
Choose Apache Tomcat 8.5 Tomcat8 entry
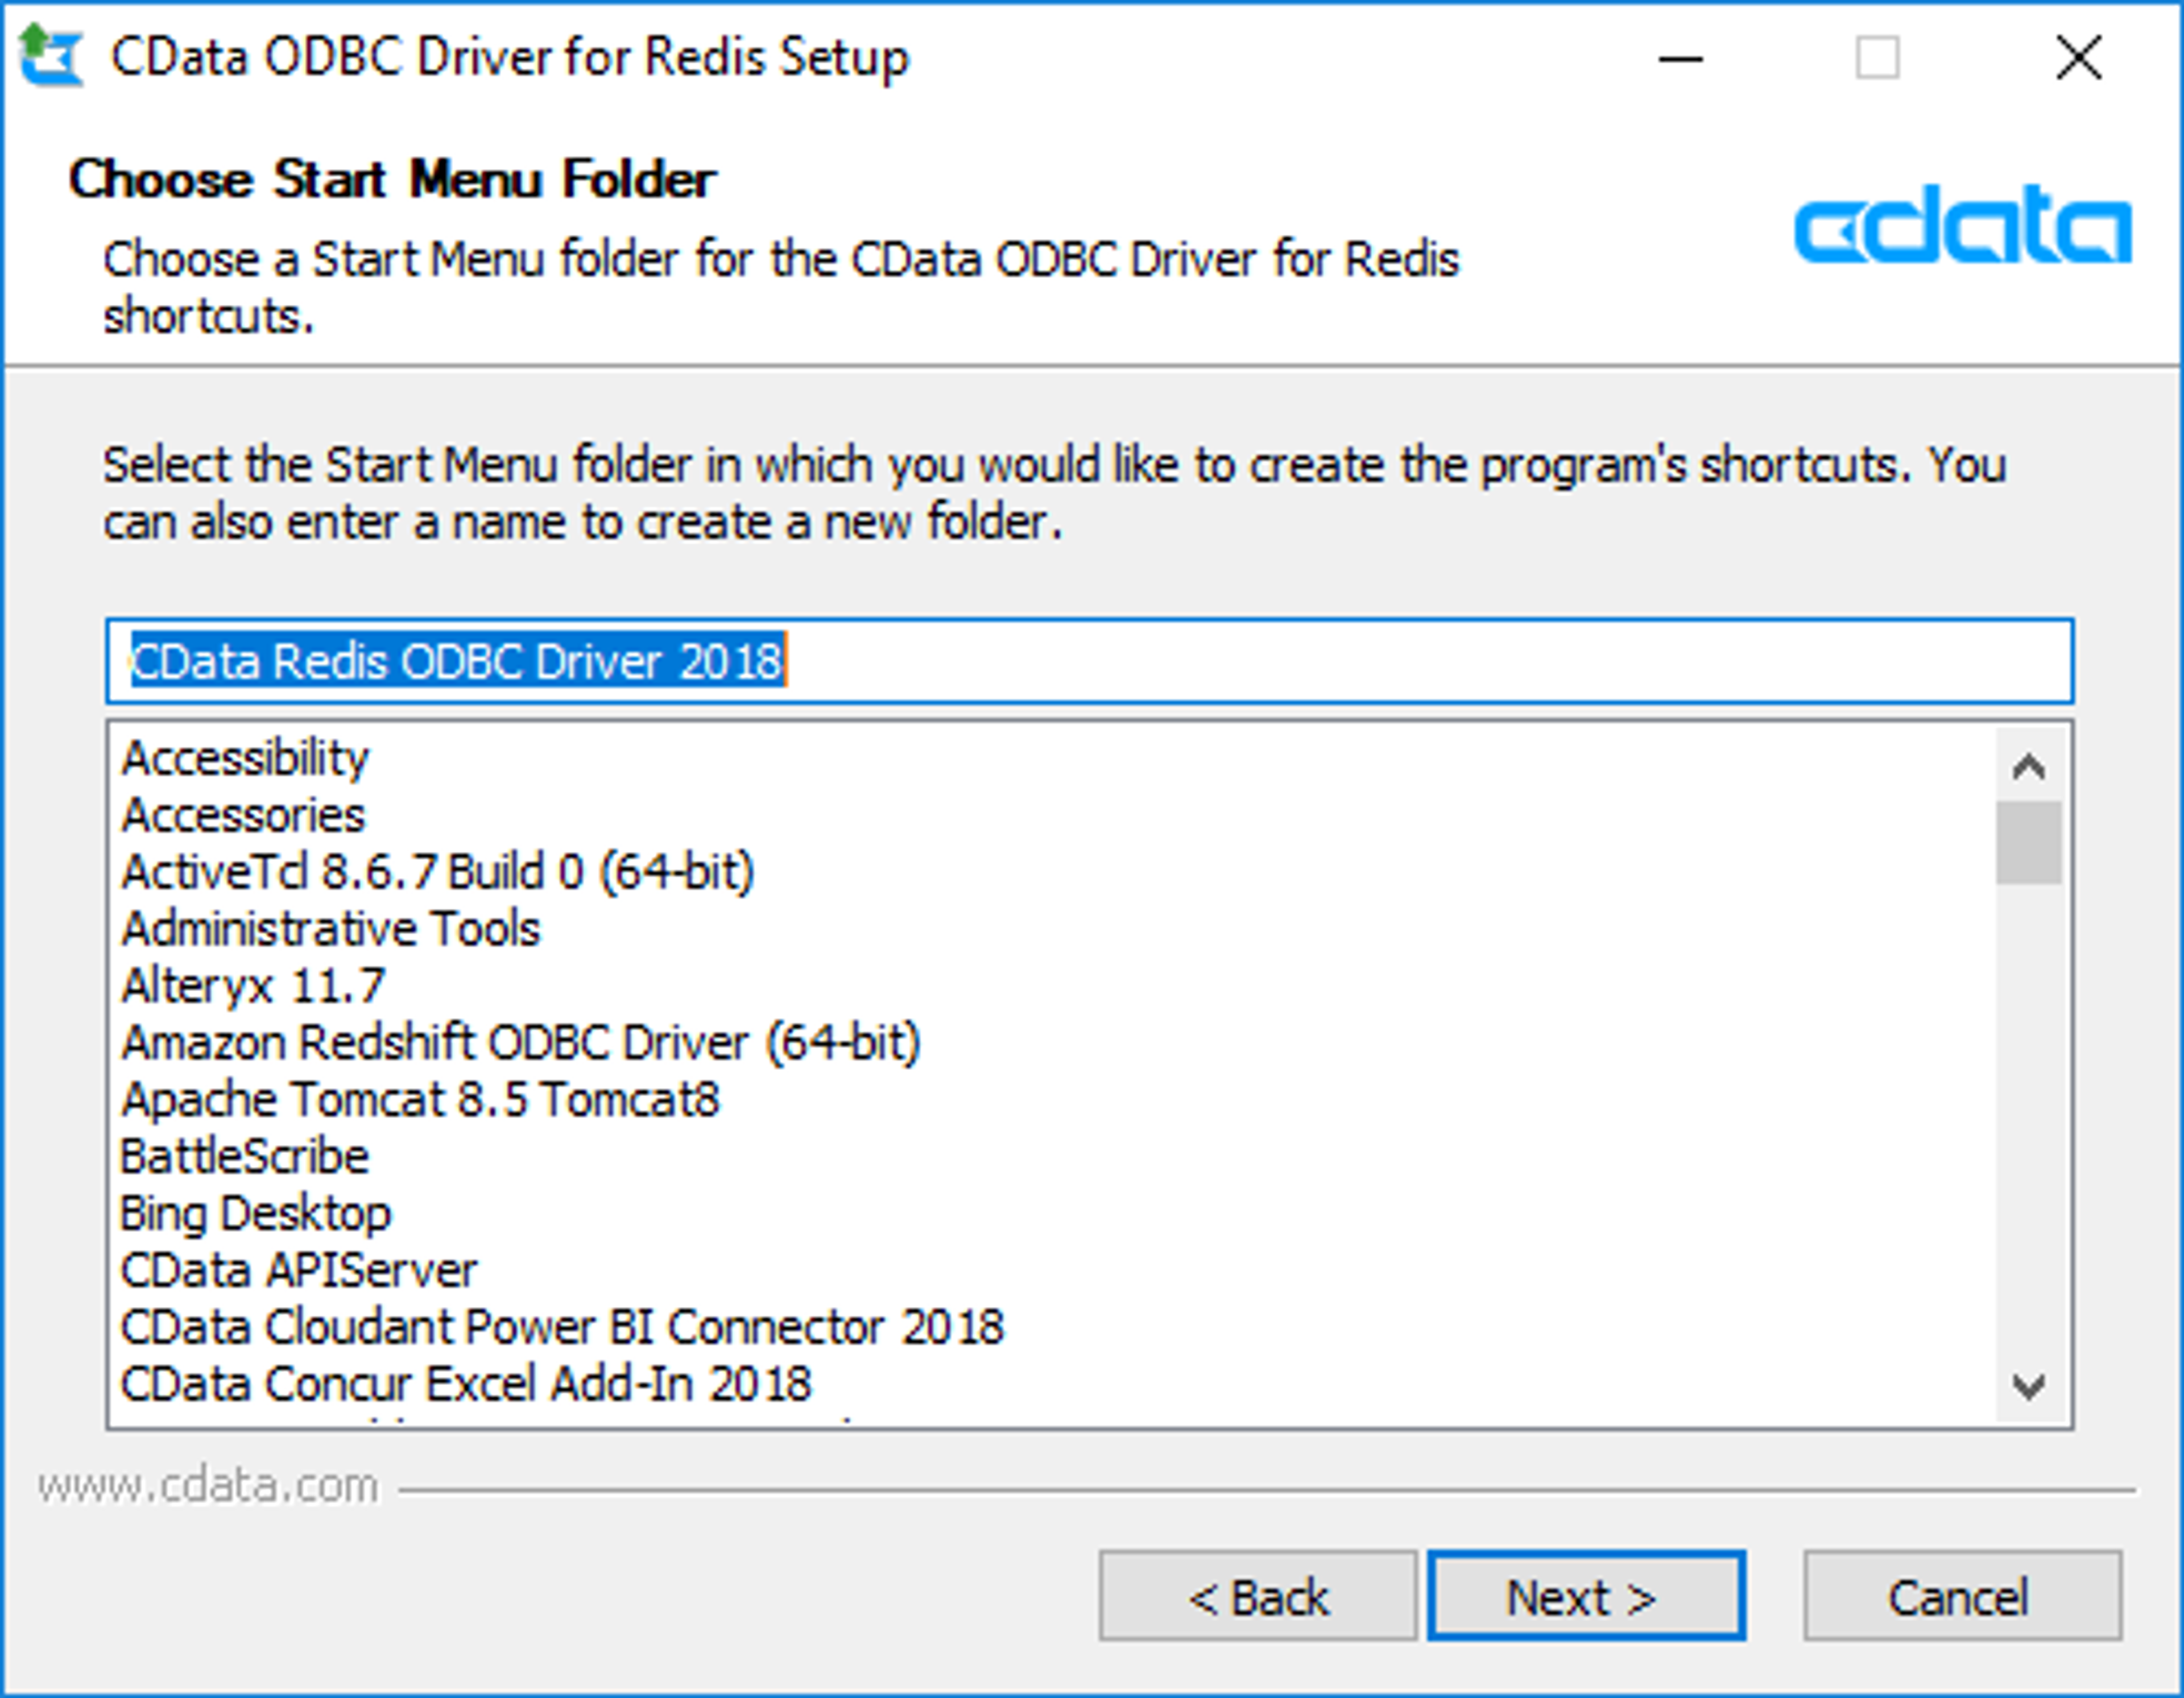[419, 1099]
